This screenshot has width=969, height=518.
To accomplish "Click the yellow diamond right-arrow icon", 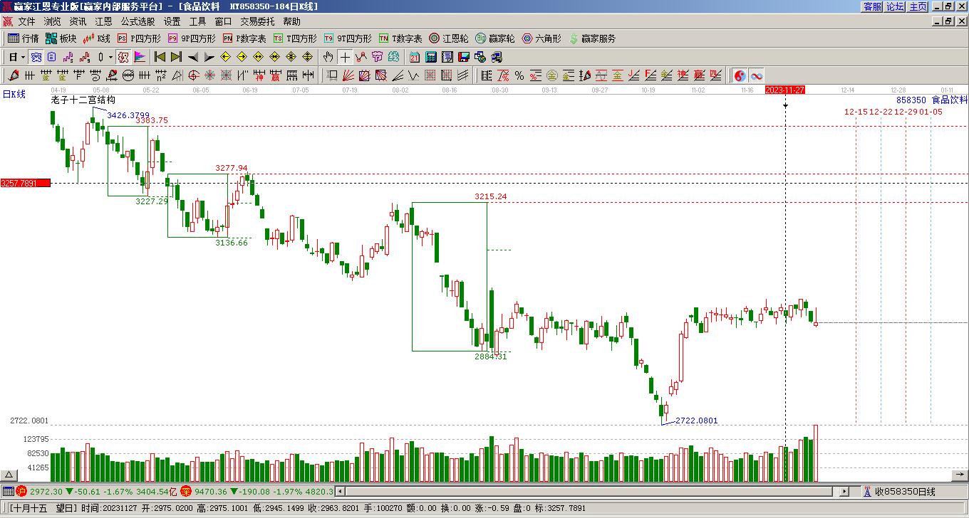I will click(x=242, y=57).
